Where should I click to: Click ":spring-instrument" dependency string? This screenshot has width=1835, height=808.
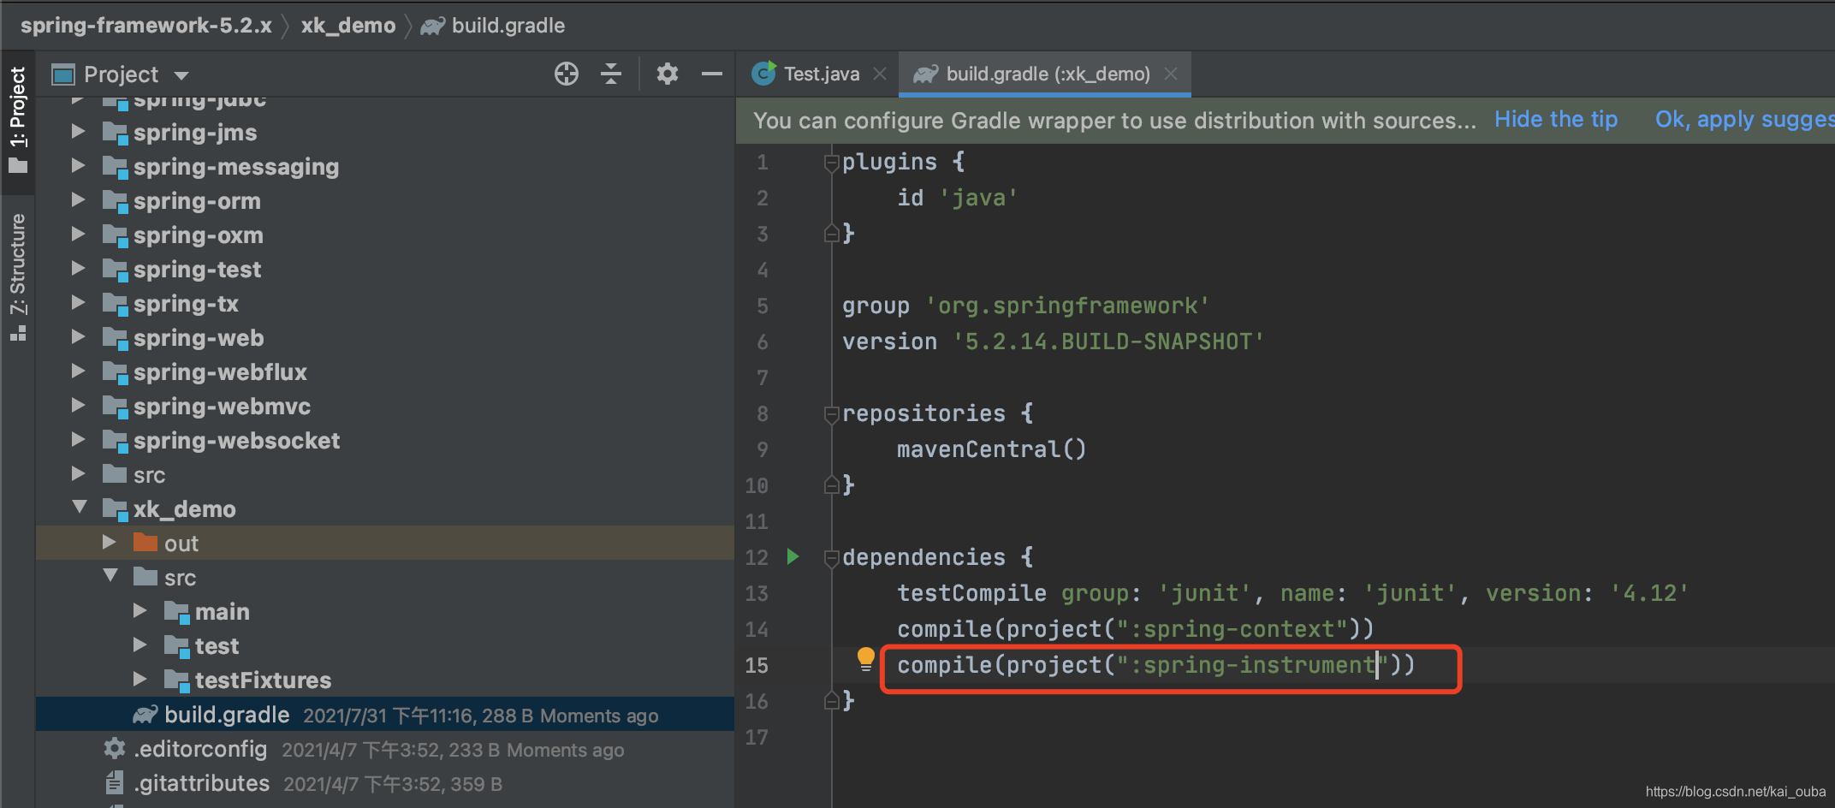1253,665
